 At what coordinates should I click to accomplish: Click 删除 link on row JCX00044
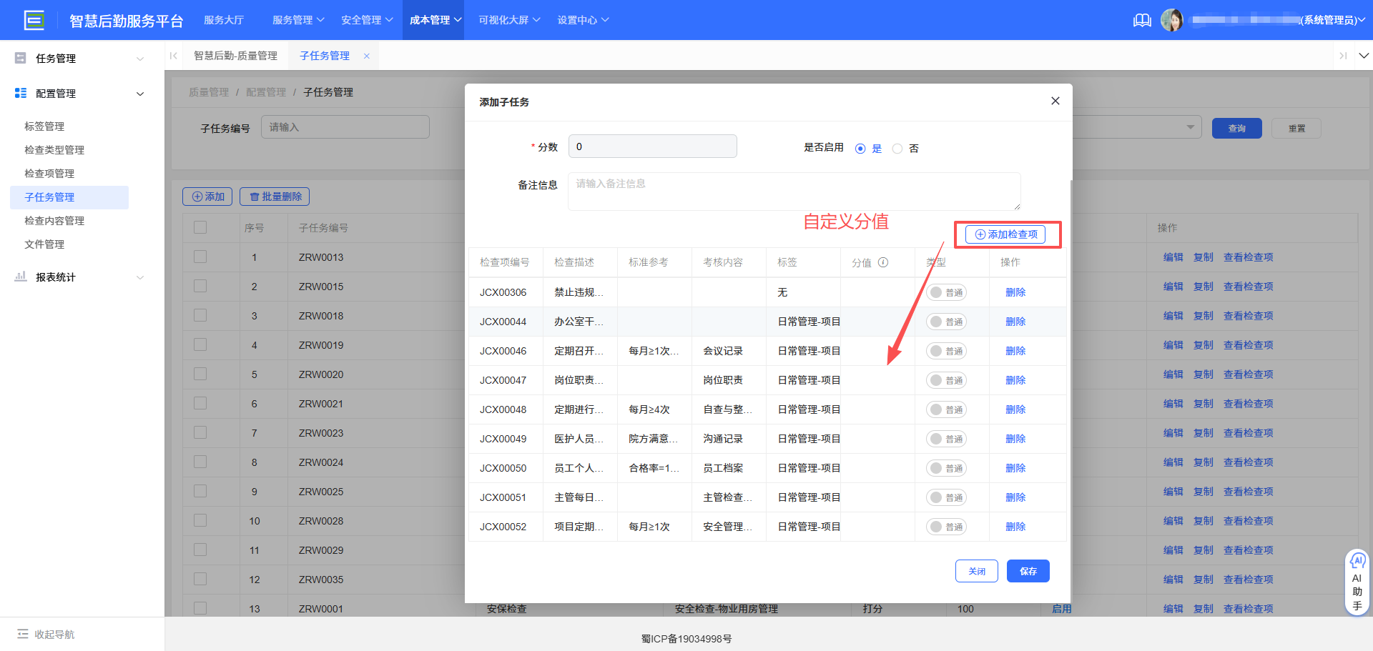(1015, 321)
